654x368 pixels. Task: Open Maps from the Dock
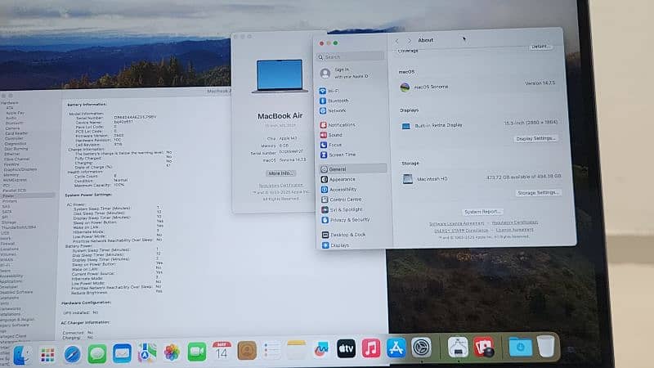[147, 353]
